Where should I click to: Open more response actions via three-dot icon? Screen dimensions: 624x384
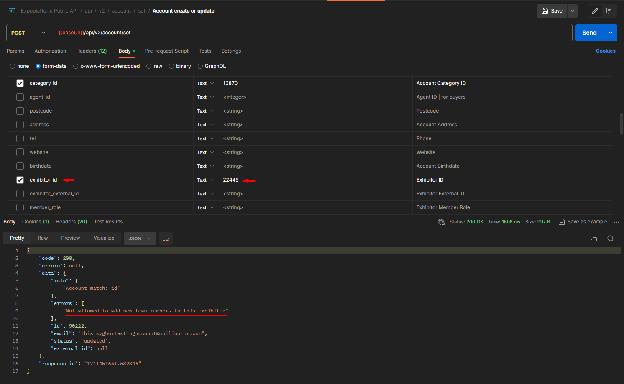point(616,222)
